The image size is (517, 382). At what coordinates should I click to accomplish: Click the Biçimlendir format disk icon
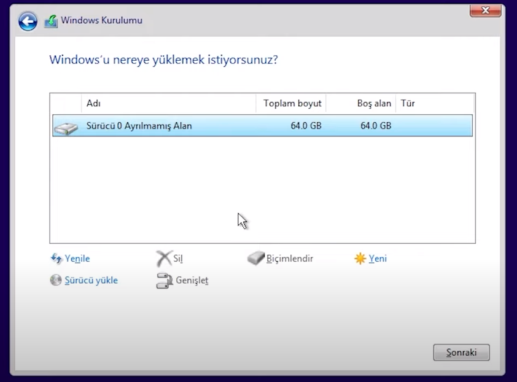point(256,258)
